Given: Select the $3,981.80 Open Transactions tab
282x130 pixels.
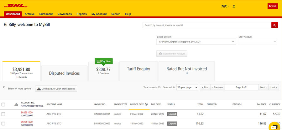Looking at the screenshot, I should tap(21, 71).
